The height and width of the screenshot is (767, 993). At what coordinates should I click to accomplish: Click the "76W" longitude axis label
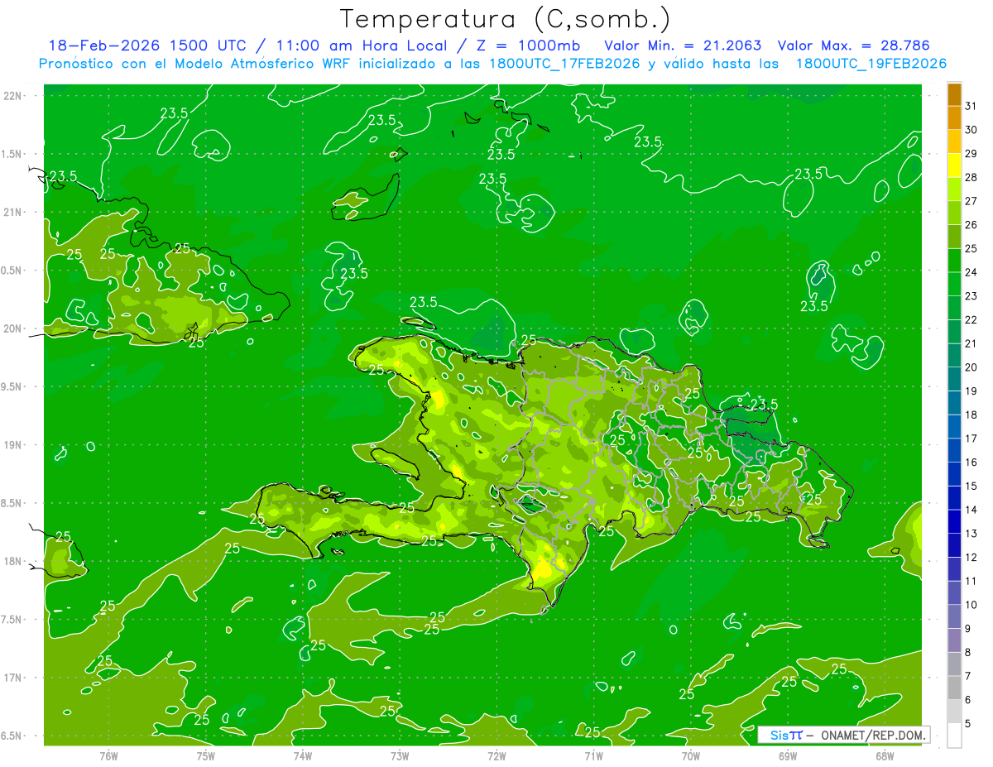108,755
